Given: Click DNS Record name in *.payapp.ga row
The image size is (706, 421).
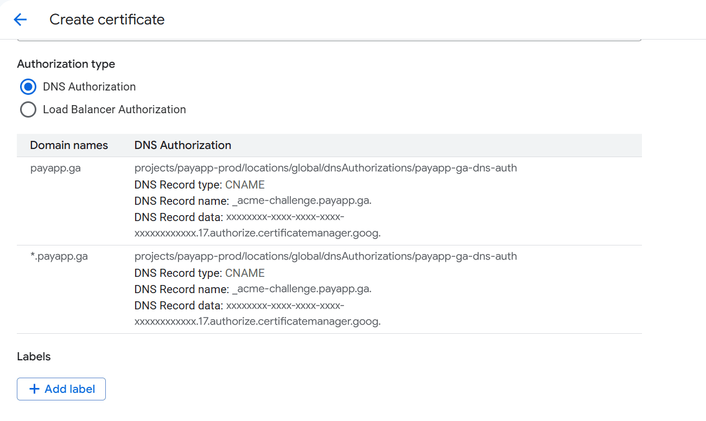Looking at the screenshot, I should pos(253,289).
